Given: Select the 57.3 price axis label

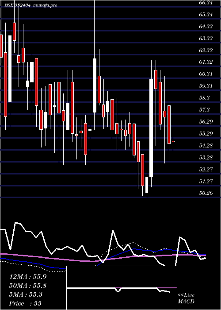Looking at the screenshot, I should 204,110.
